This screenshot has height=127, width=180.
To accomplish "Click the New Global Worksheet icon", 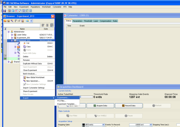I will [x=24, y=77].
